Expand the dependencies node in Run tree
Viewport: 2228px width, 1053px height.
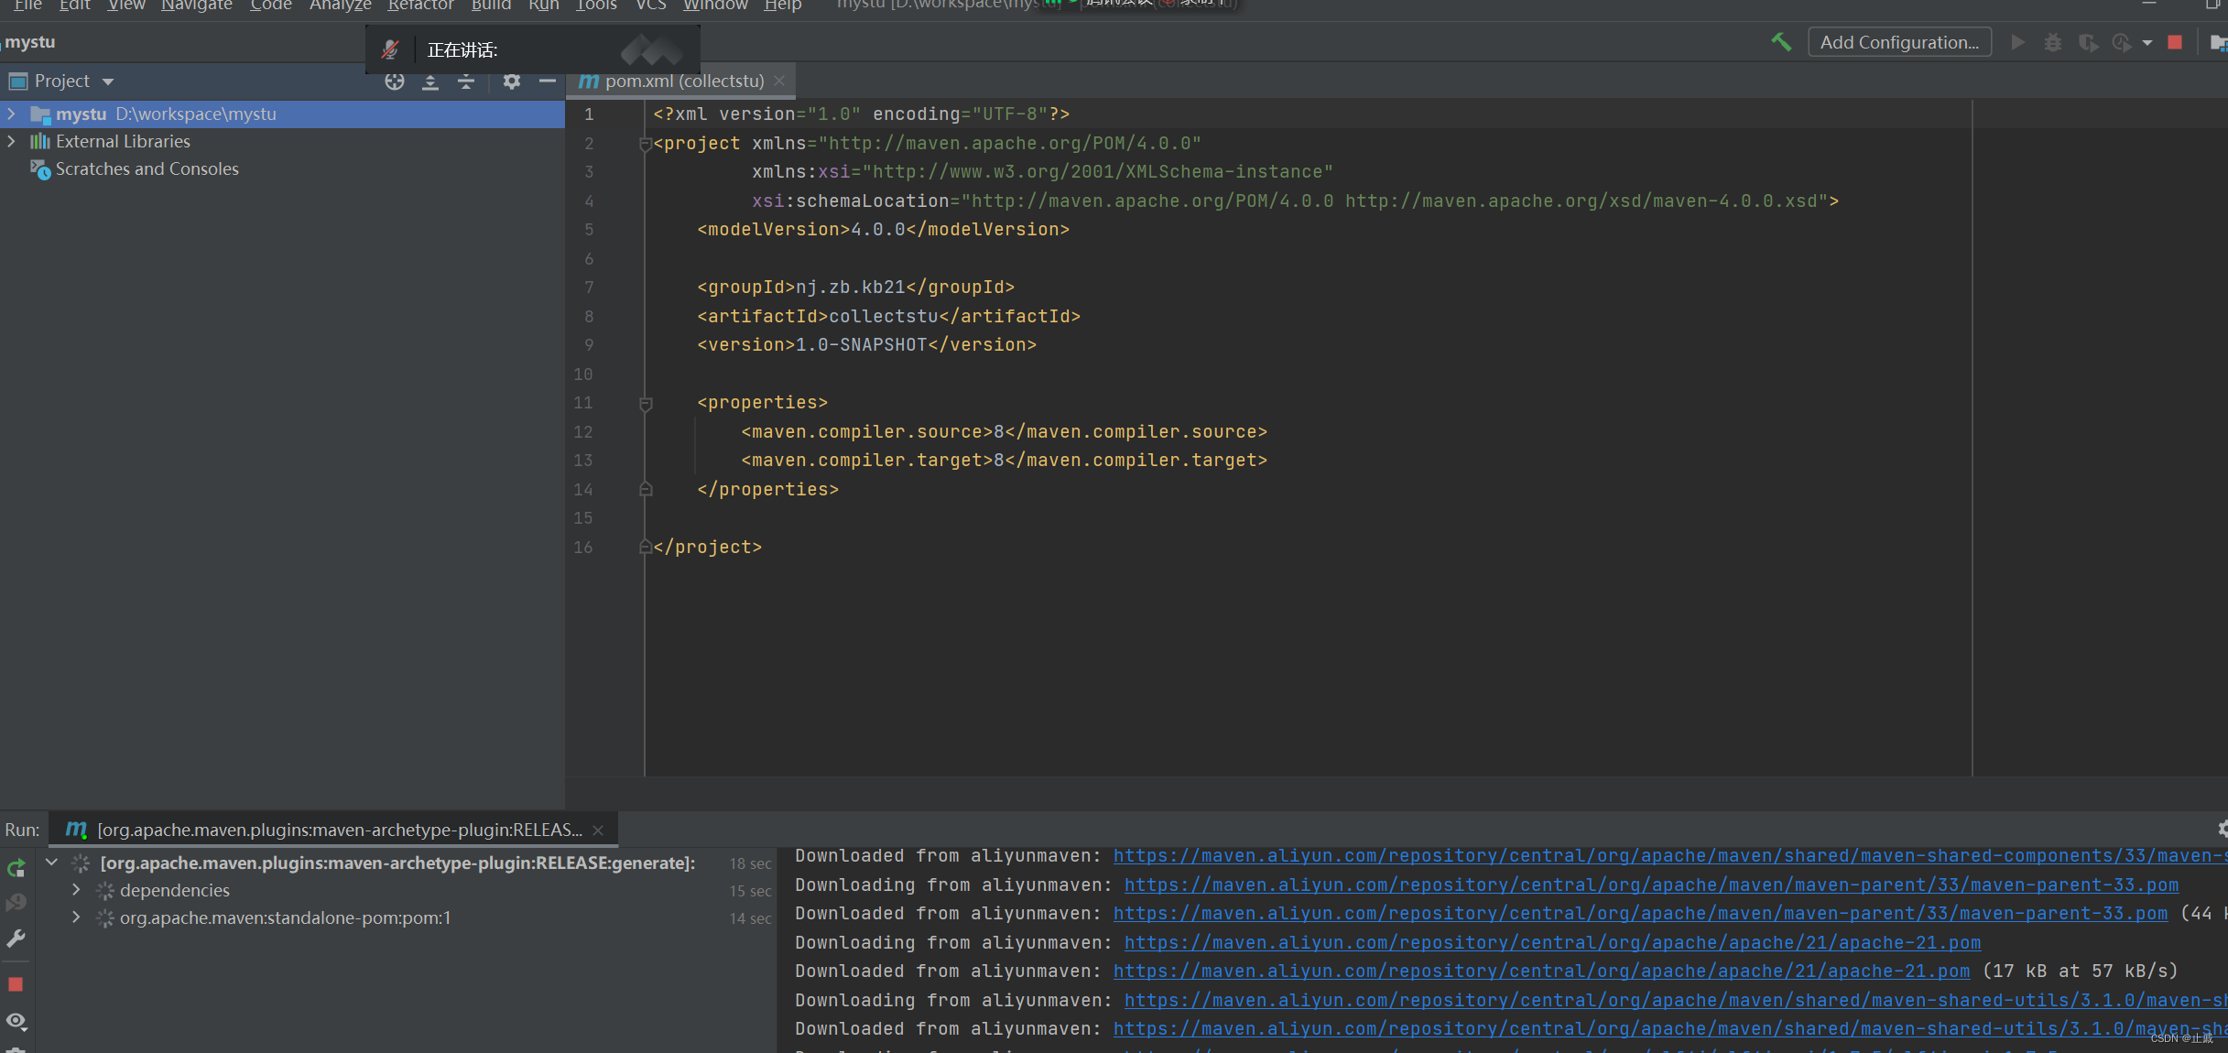[x=77, y=890]
